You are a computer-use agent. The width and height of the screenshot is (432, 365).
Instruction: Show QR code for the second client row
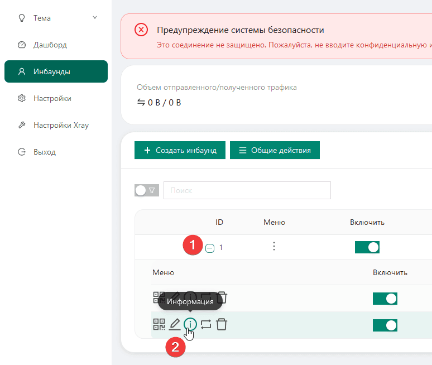[159, 324]
